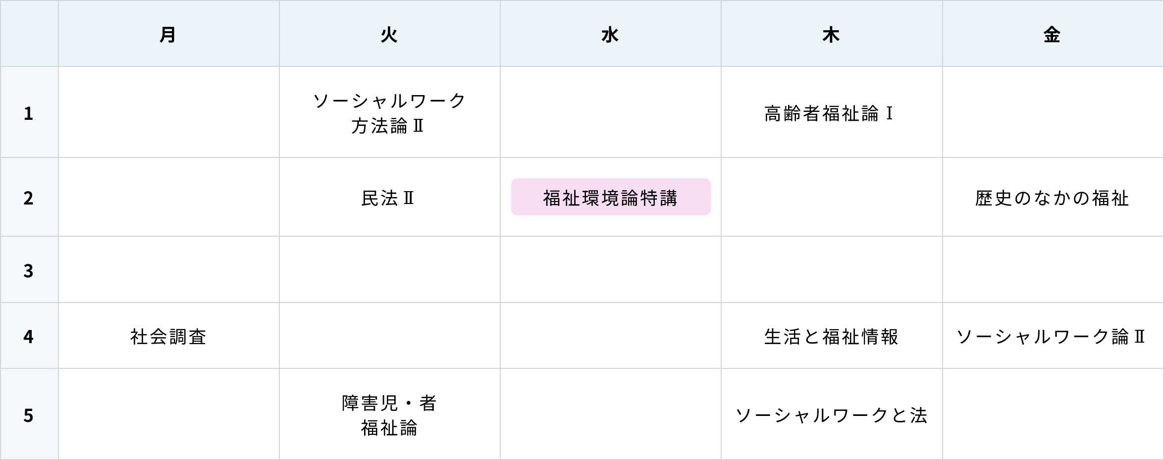Click the 木 column header
The width and height of the screenshot is (1164, 460).
tap(832, 34)
